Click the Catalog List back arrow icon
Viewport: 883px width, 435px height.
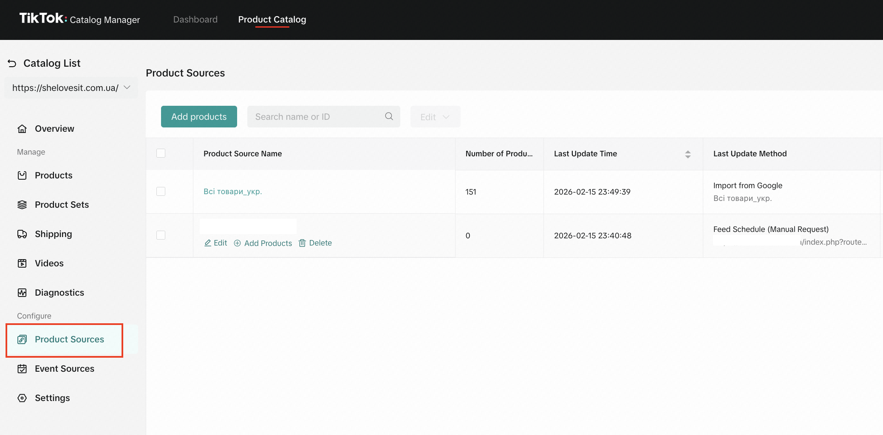pyautogui.click(x=12, y=63)
